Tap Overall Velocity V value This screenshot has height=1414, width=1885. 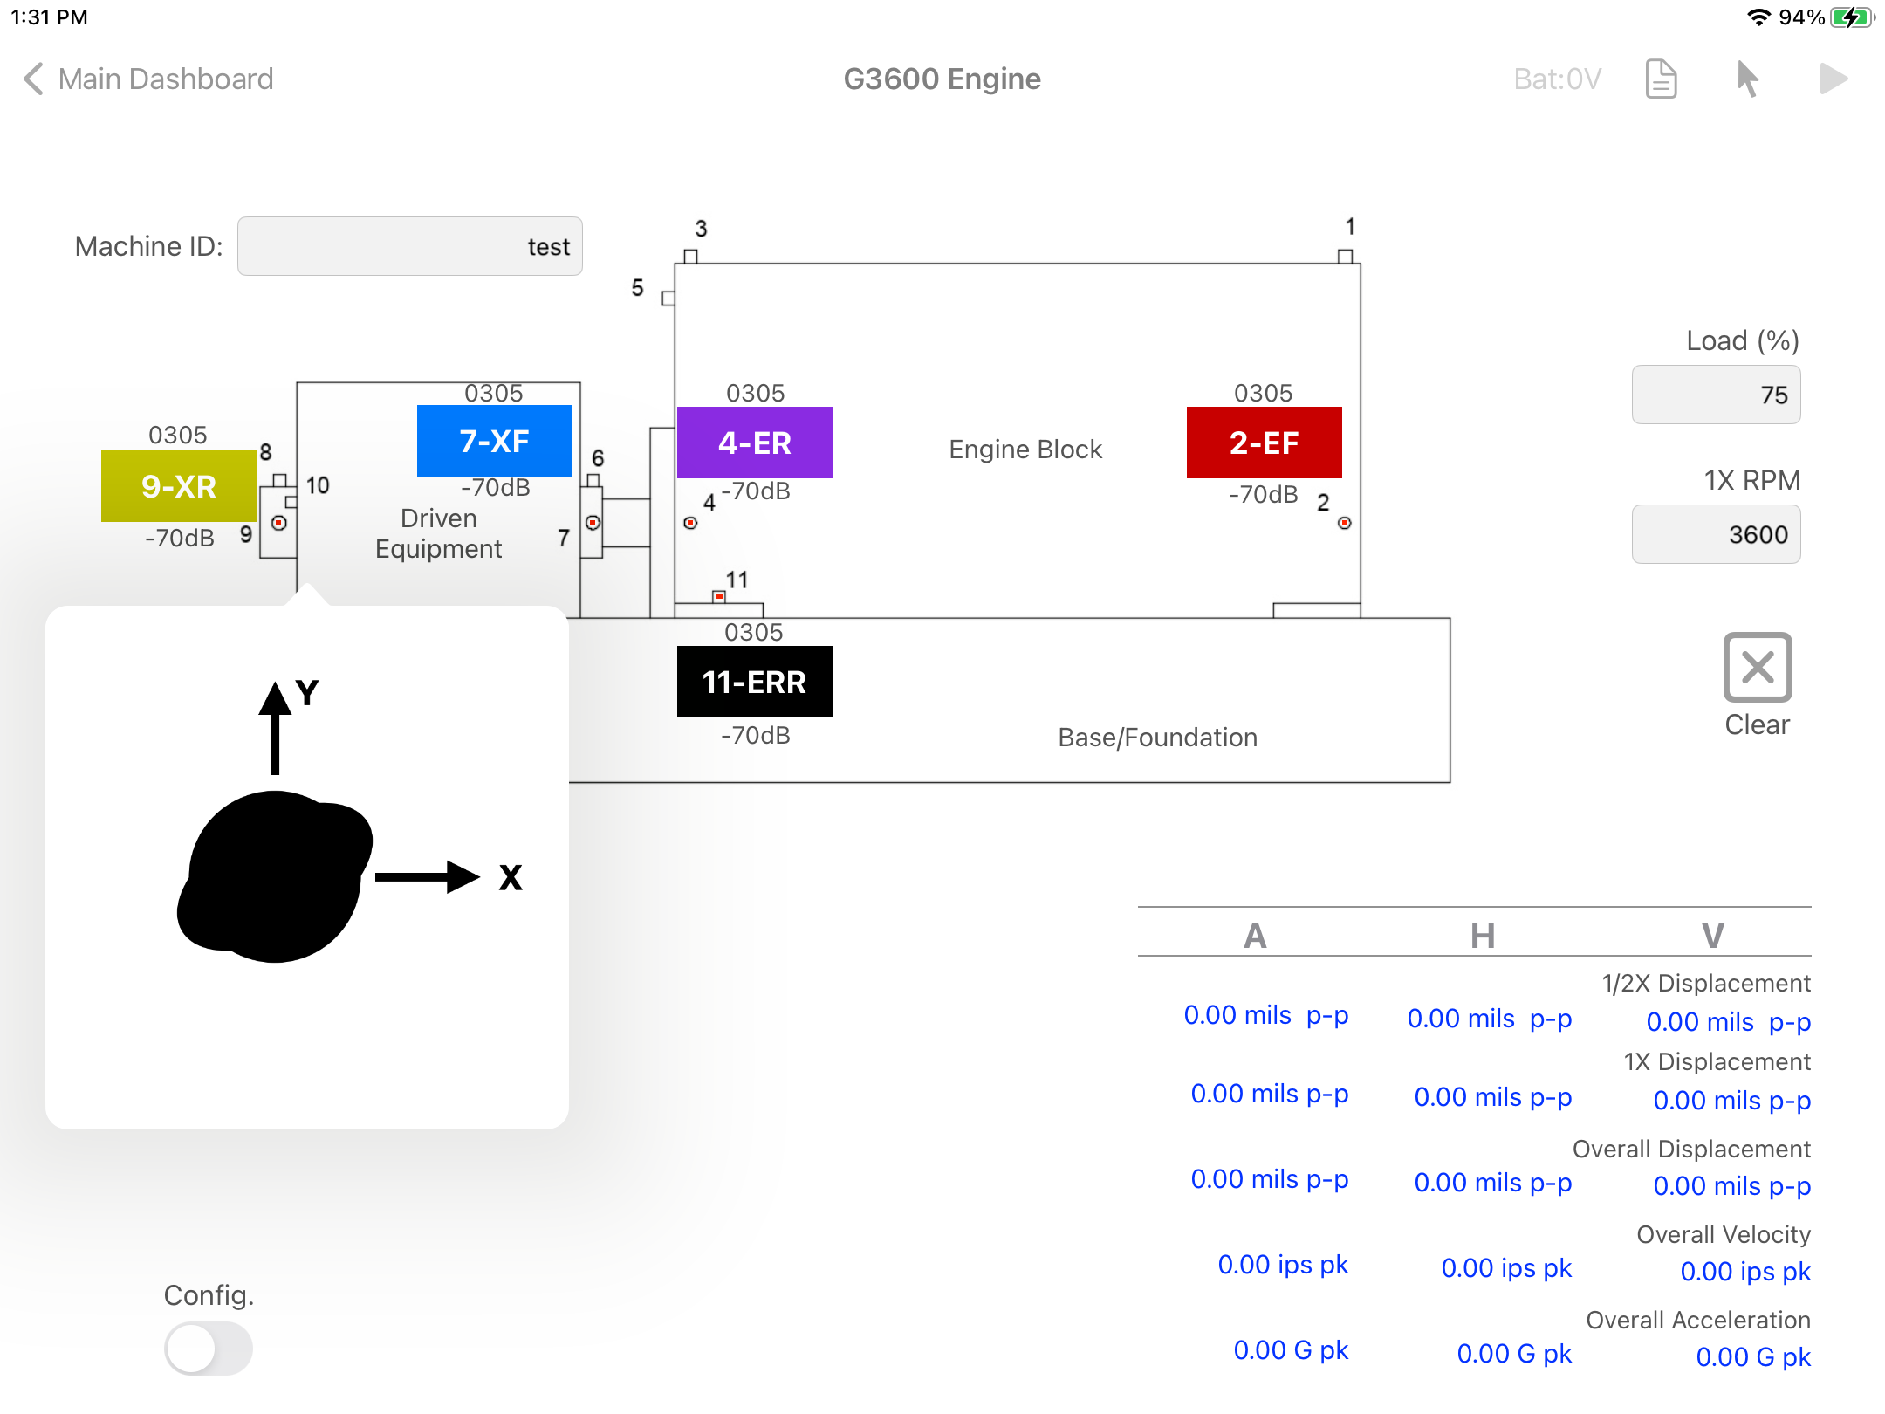[x=1746, y=1272]
